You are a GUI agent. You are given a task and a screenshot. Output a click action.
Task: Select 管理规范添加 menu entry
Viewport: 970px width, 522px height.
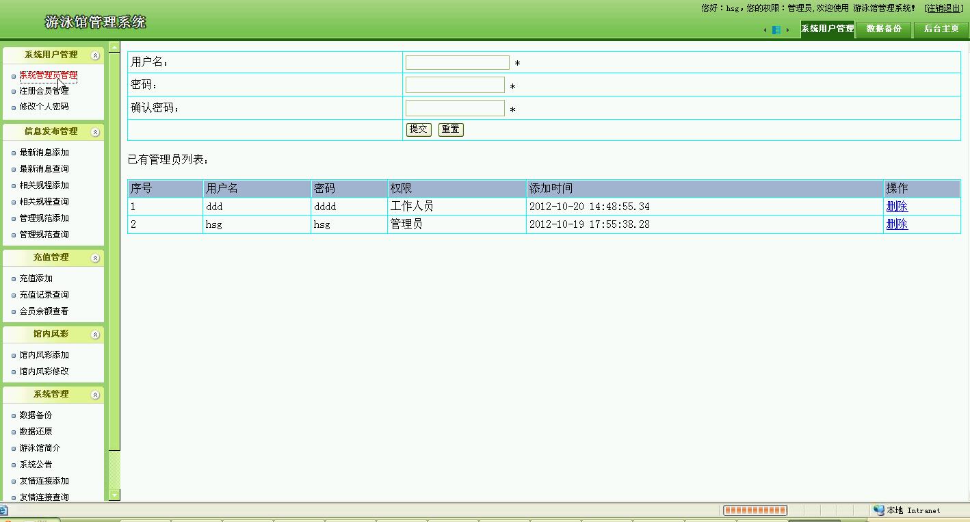pyautogui.click(x=44, y=218)
